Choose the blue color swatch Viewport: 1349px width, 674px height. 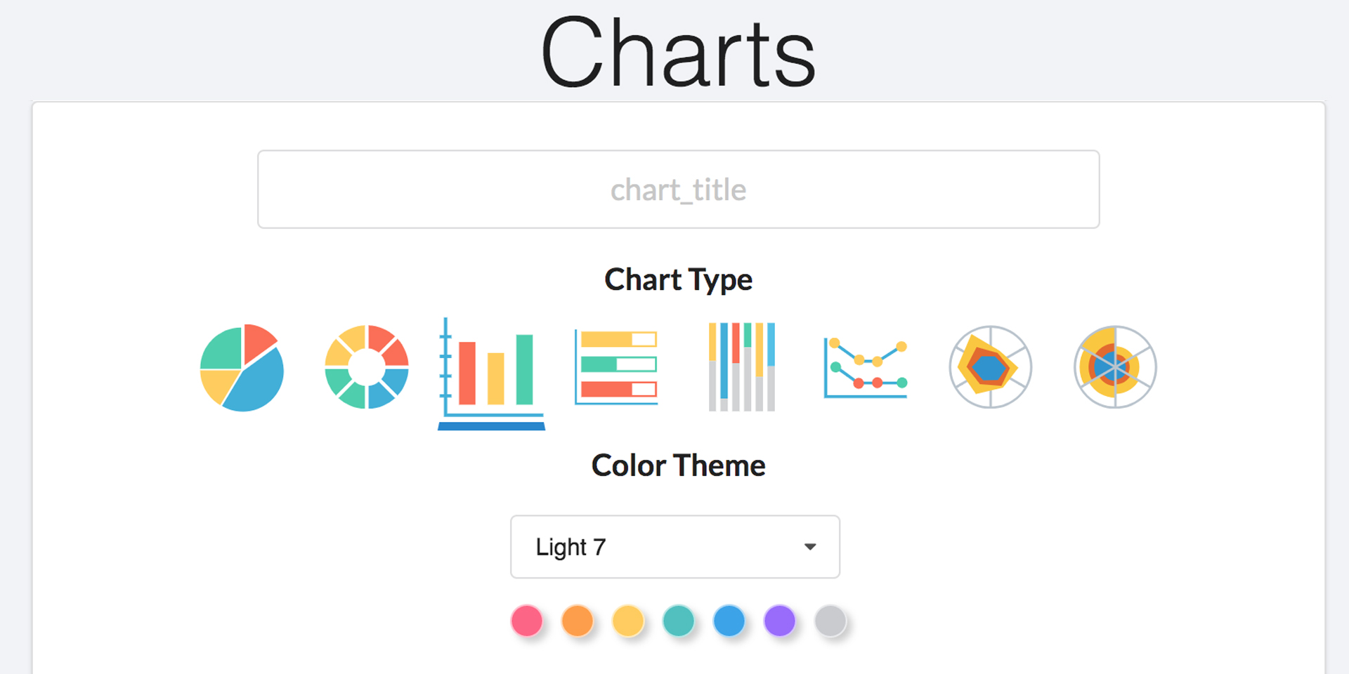click(x=729, y=621)
